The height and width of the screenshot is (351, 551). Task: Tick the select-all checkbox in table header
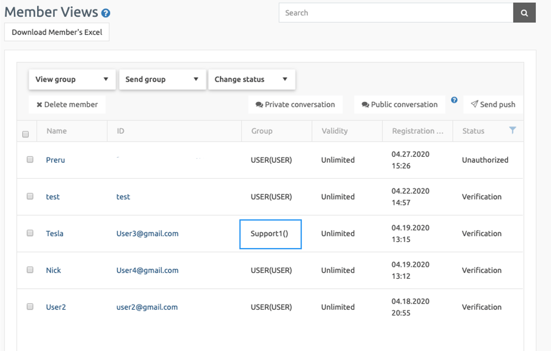tap(26, 134)
